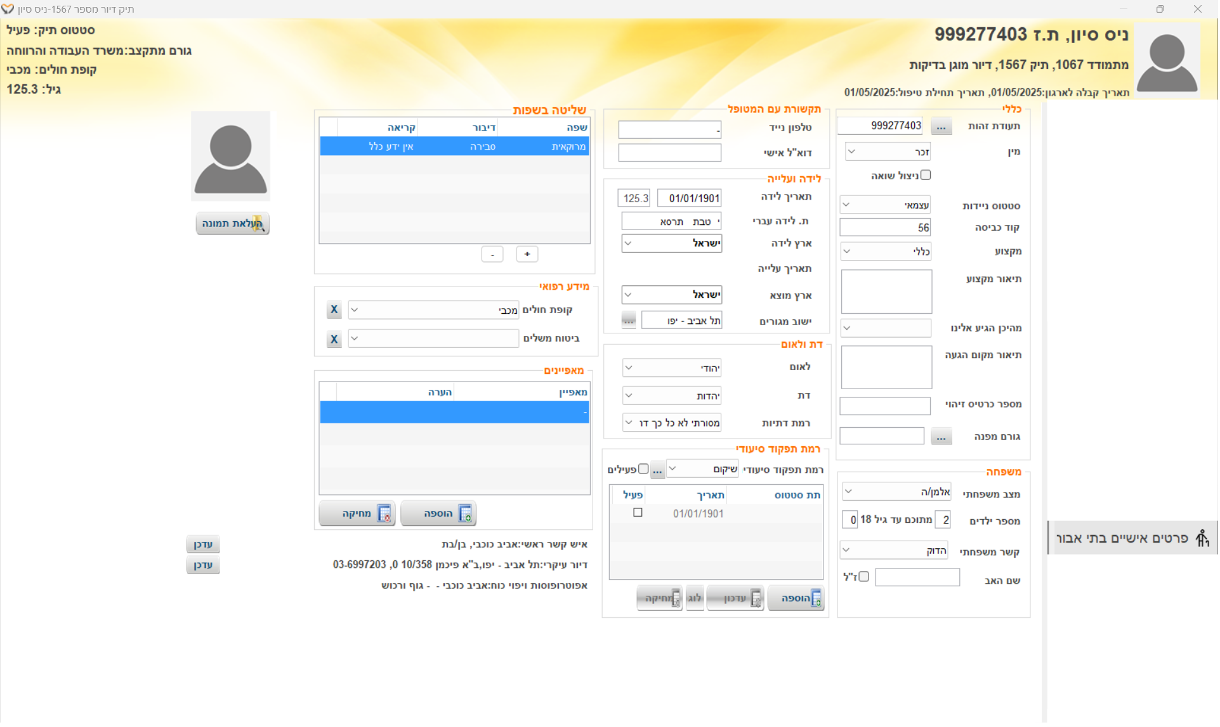Click הוספה button in רמת תפקוד סיעודי

tap(796, 598)
